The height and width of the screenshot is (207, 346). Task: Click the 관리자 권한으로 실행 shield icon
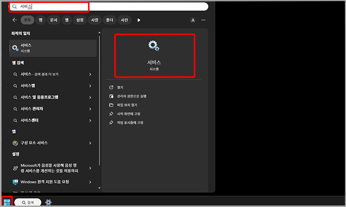pyautogui.click(x=111, y=96)
